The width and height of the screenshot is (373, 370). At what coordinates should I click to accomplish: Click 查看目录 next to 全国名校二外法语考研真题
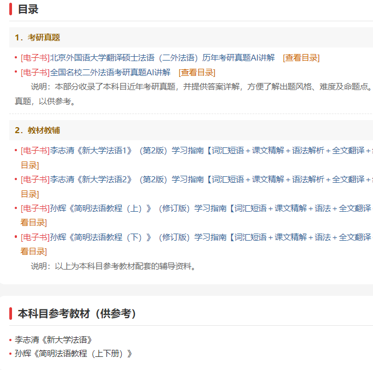click(x=197, y=72)
